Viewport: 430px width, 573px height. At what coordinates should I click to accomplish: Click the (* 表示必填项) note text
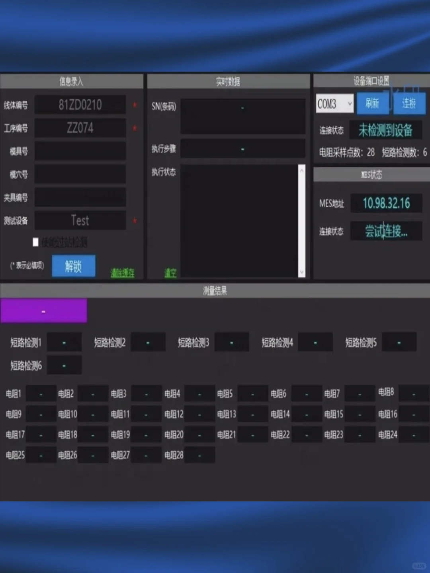pos(27,265)
